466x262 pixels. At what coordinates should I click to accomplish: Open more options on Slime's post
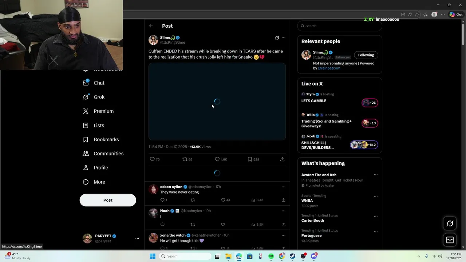point(284,37)
